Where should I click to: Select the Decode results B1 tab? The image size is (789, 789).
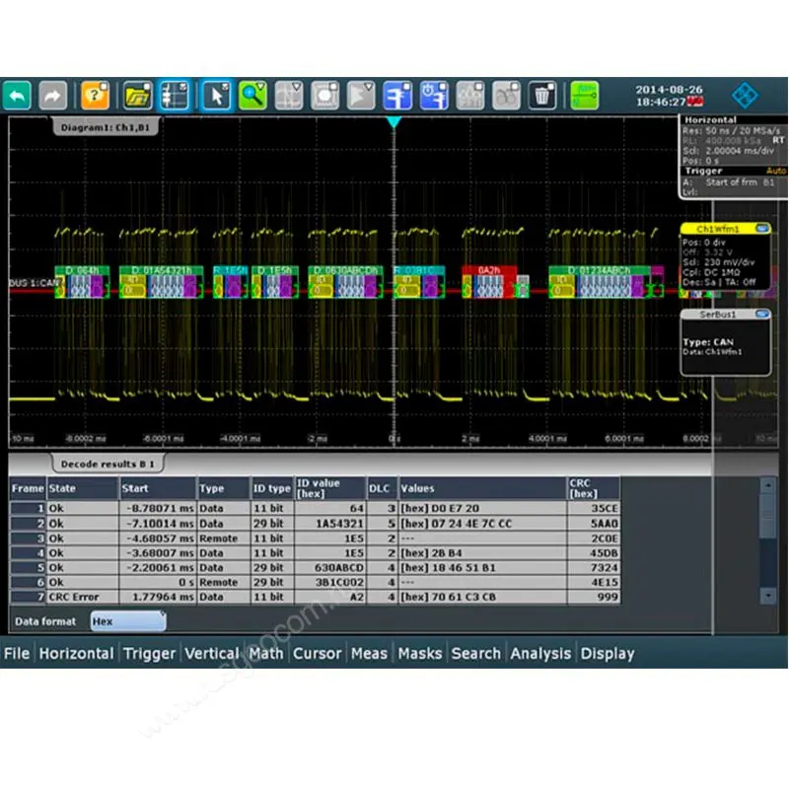[108, 463]
